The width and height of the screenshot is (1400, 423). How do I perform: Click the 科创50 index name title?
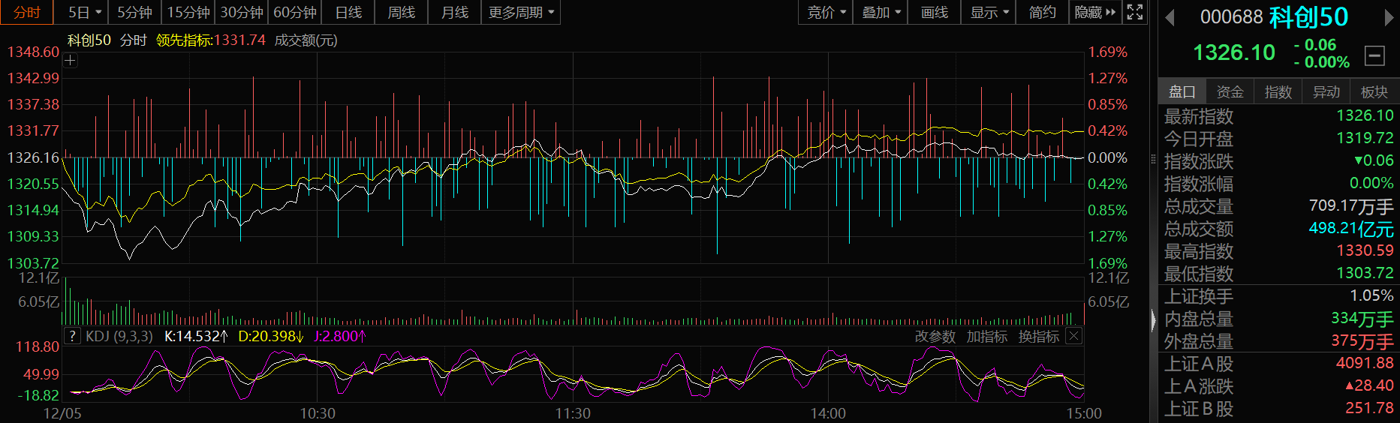[x=1308, y=17]
